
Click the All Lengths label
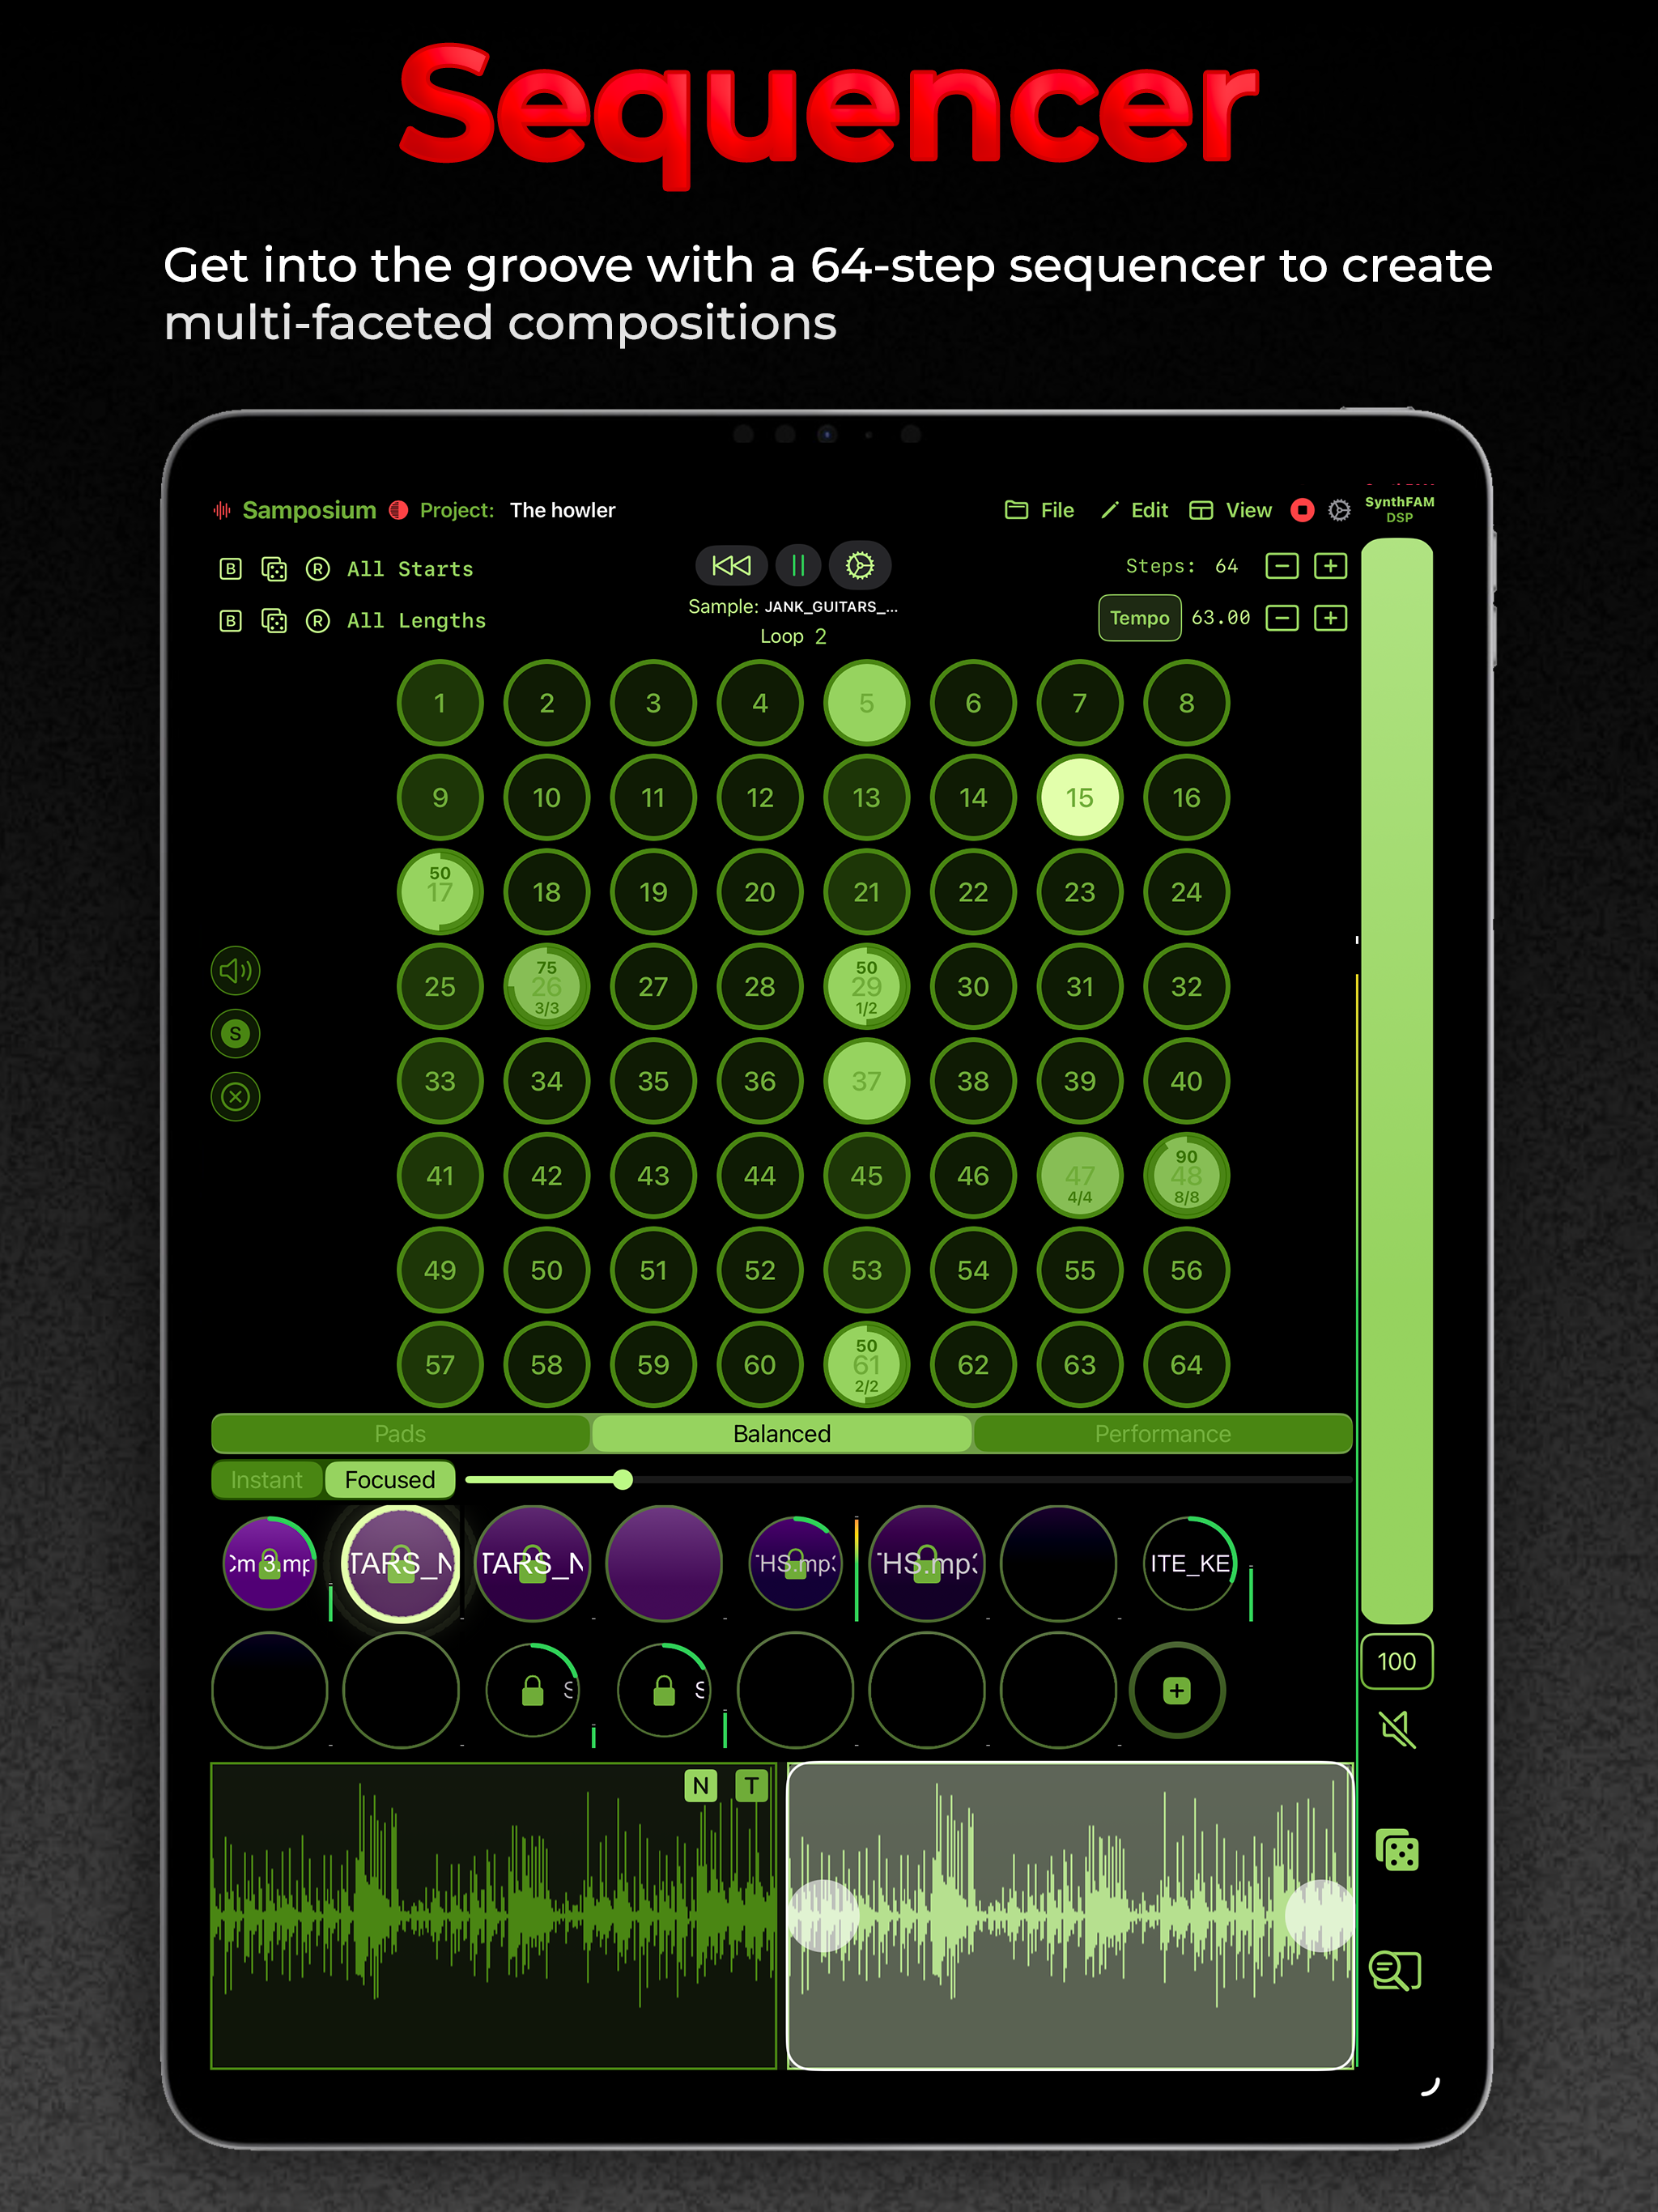(x=416, y=621)
